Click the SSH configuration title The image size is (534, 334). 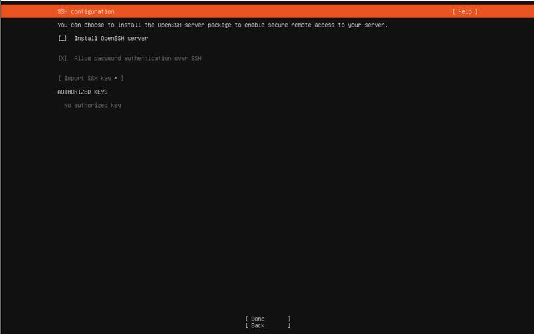(x=86, y=11)
